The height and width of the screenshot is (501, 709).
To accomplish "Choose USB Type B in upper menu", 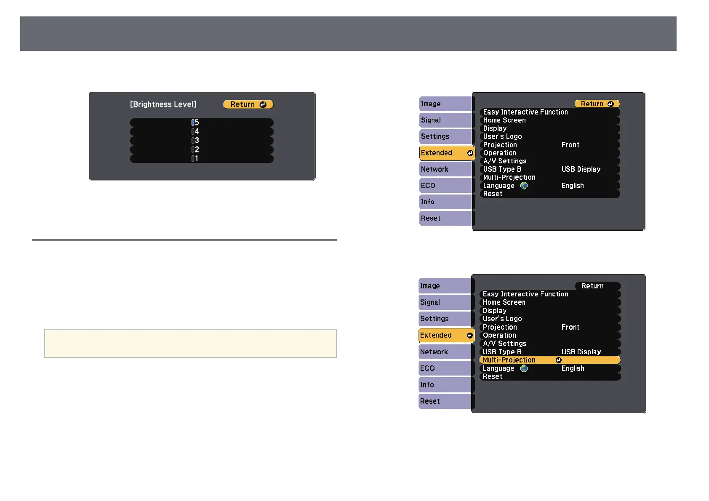I will click(550, 169).
